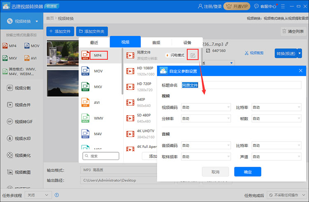Click the first video thumbnail with glass
Screen dimensions: 309x202
pos(63,53)
